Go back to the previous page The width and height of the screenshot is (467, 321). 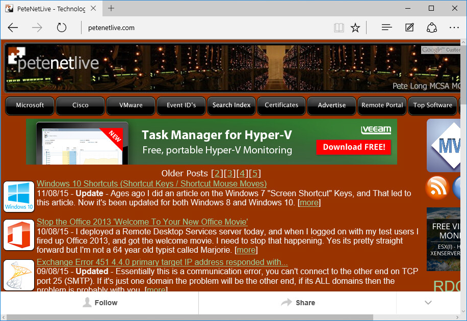click(13, 28)
